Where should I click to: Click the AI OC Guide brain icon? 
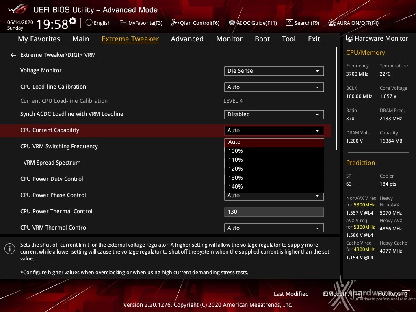point(232,23)
